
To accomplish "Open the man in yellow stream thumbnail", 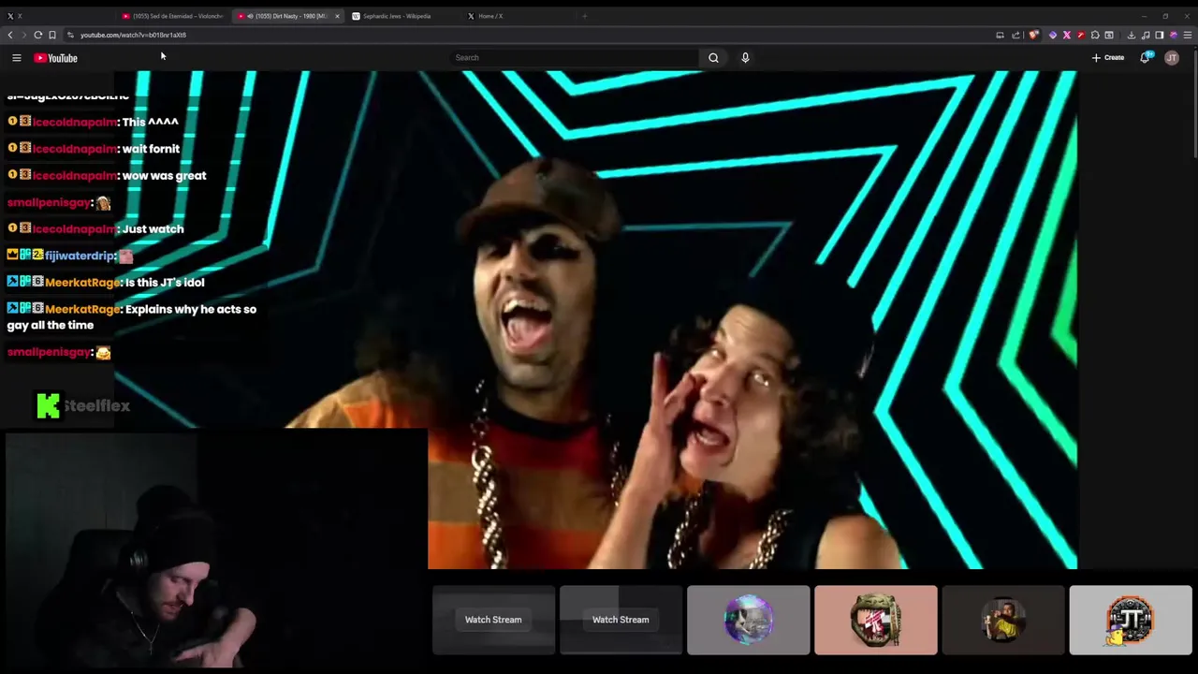I will (1003, 620).
